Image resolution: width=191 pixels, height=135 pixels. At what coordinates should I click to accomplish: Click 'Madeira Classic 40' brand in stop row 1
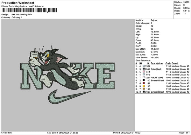point(180,66)
